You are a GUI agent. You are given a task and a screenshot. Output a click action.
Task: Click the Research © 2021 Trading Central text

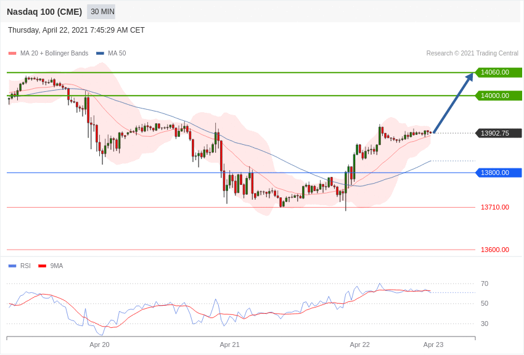[x=472, y=53]
